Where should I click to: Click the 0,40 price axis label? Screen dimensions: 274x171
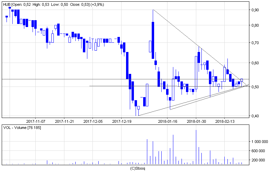[x=255, y=116]
